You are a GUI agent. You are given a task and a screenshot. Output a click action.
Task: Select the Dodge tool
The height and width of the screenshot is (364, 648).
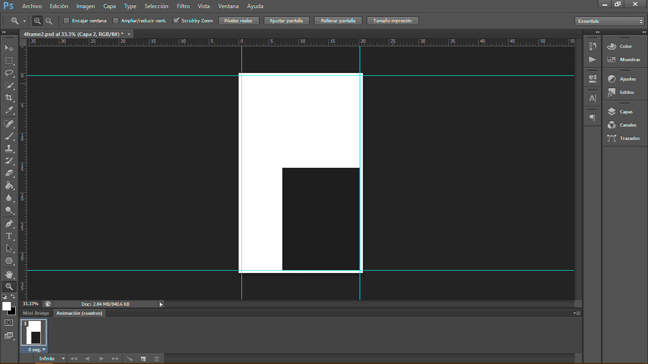pyautogui.click(x=9, y=210)
